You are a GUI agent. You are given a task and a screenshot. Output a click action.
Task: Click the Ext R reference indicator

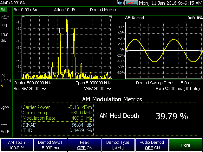5,132
